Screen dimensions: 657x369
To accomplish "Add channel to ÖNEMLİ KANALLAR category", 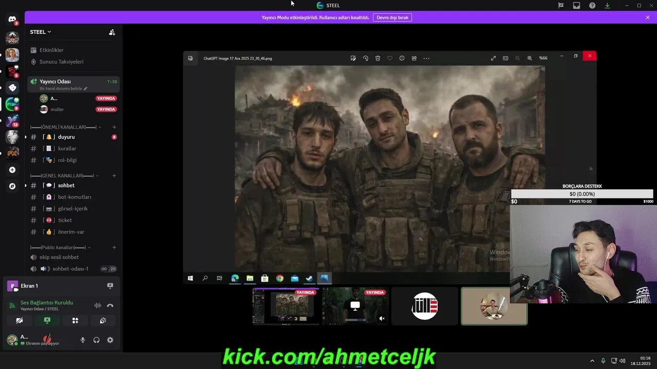I will (x=114, y=127).
